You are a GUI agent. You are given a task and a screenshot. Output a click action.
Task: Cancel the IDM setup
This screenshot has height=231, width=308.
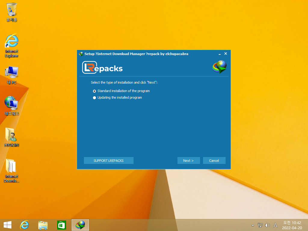[x=214, y=161]
